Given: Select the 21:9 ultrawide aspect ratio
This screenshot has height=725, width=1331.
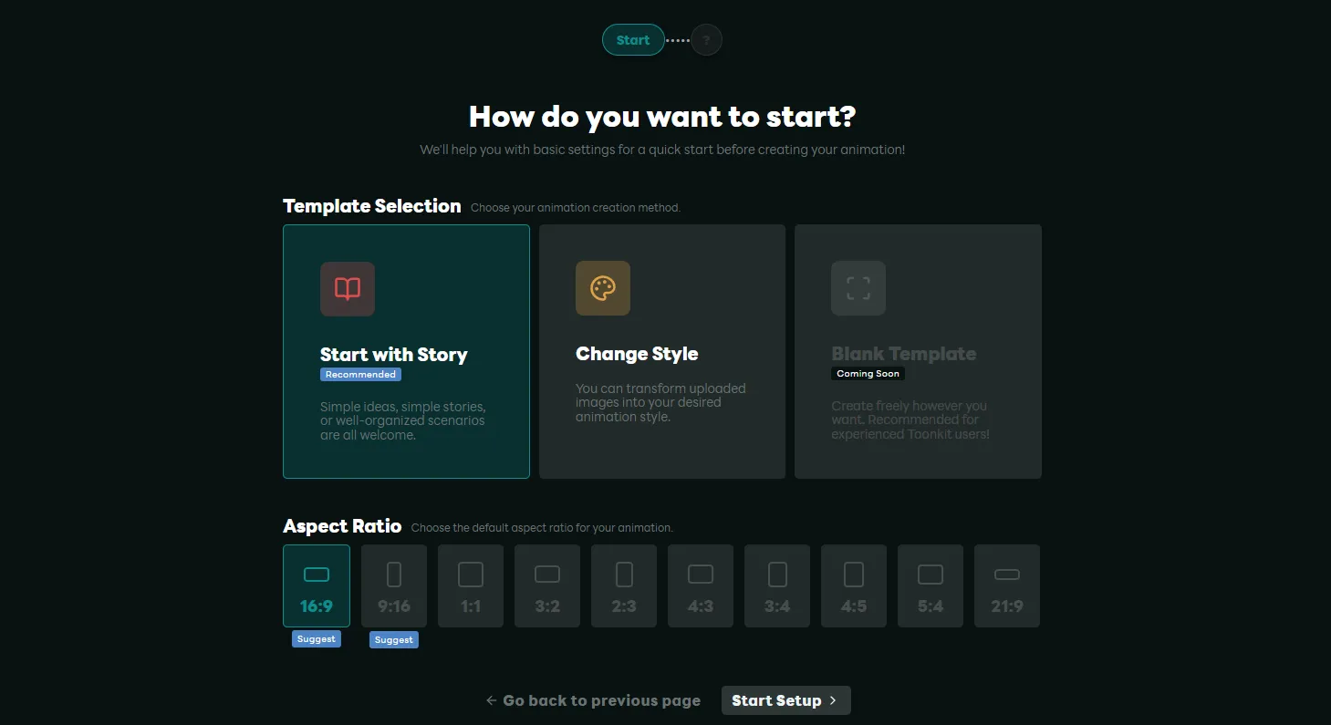Looking at the screenshot, I should tap(1007, 585).
